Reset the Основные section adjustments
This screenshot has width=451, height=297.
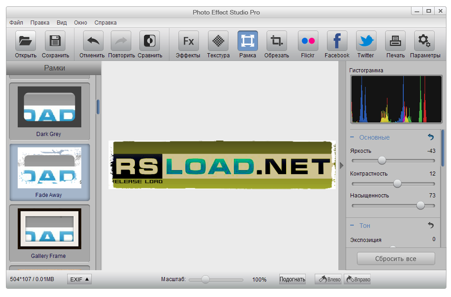click(x=431, y=137)
